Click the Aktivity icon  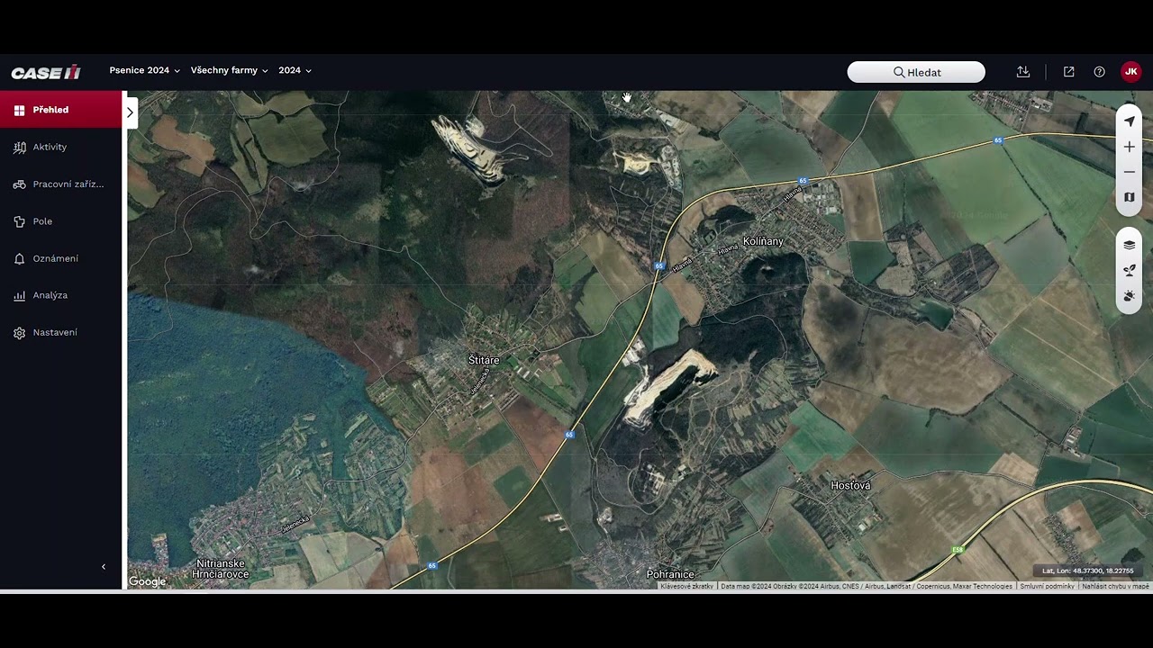pos(19,148)
